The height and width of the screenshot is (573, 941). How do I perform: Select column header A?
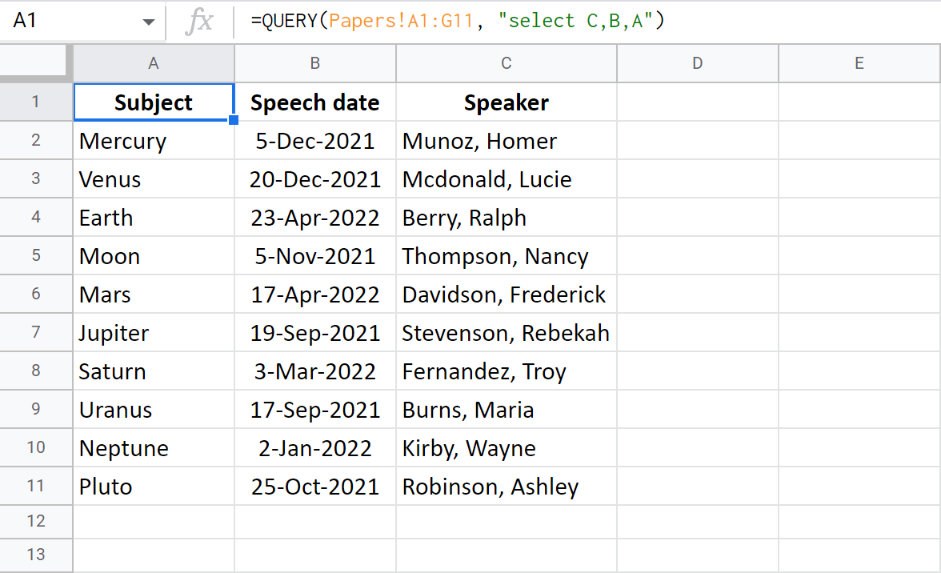pyautogui.click(x=153, y=62)
